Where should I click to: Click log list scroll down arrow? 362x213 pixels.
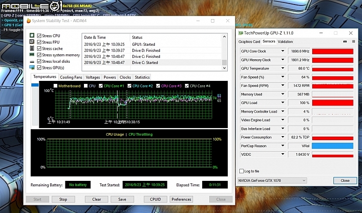click(x=224, y=68)
